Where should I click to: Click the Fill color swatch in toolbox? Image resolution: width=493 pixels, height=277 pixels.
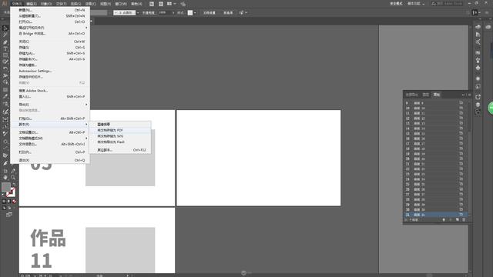(x=6, y=187)
